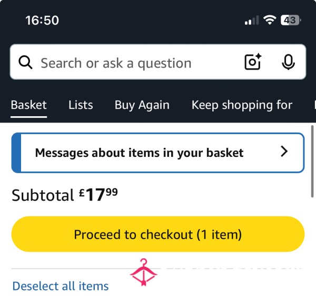Tap the battery indicator showing 43
Screen dimensions: 316x301
[x=291, y=20]
